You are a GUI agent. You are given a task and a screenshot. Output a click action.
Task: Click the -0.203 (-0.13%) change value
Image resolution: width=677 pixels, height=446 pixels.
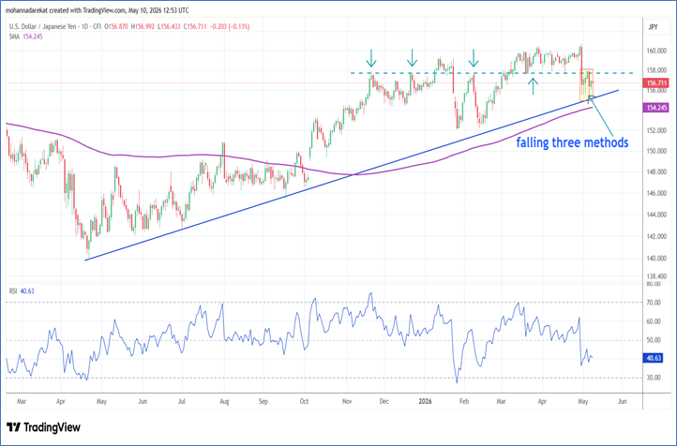click(230, 27)
